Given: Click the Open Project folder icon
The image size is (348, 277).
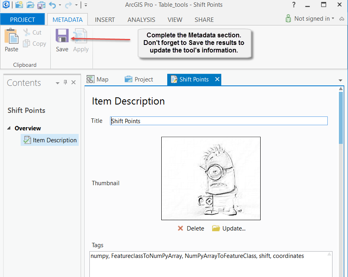Looking at the screenshot, I should [30, 5].
